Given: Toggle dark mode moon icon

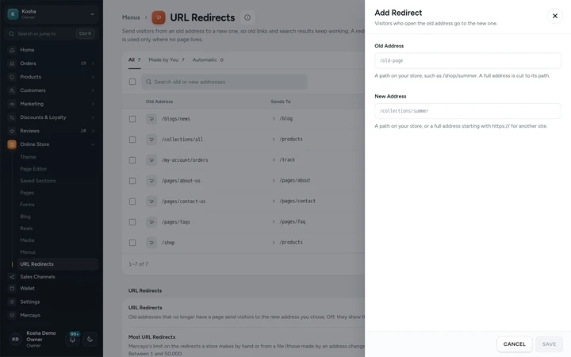Looking at the screenshot, I should tap(90, 340).
